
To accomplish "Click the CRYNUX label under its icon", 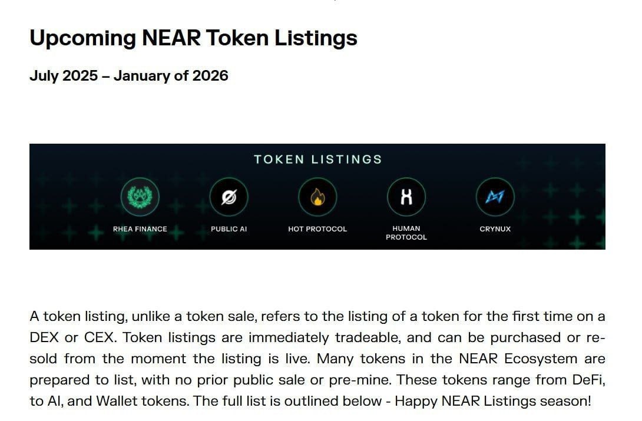I will tap(495, 229).
